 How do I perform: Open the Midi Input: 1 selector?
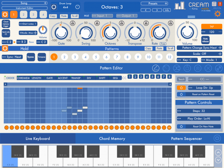pyautogui.click(x=102, y=16)
